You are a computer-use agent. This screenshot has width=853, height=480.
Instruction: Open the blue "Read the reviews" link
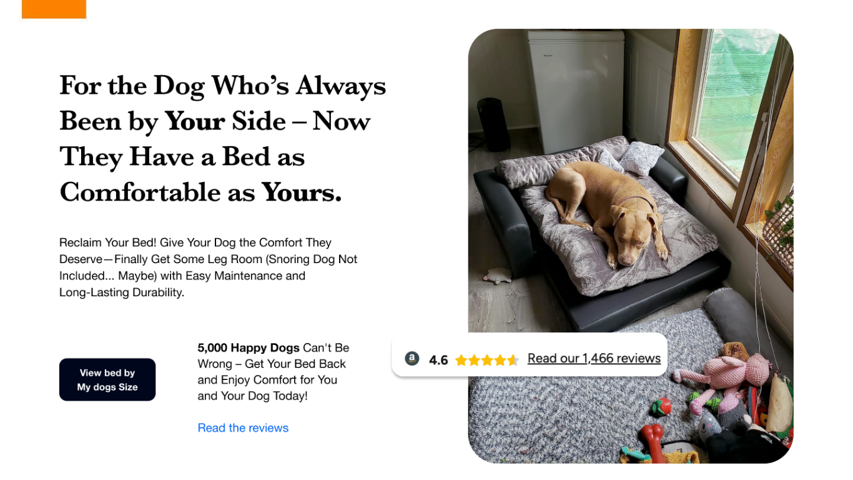click(243, 428)
